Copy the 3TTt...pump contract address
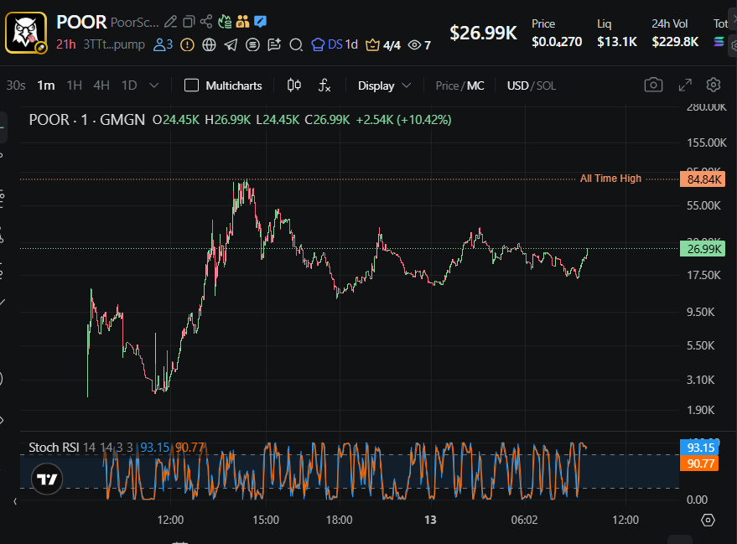 tap(113, 44)
